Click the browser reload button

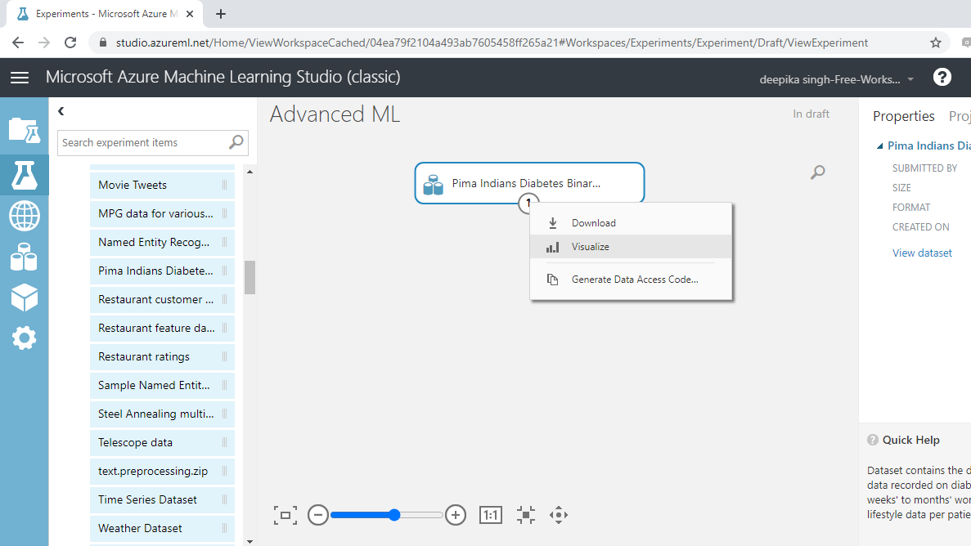point(70,43)
